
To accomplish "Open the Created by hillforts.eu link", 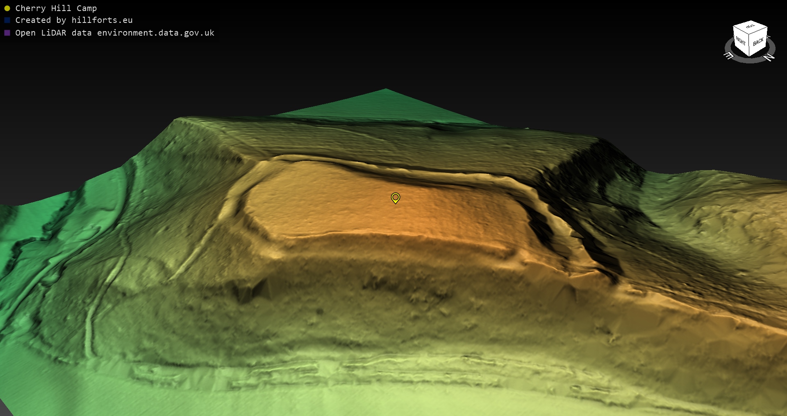I will (74, 20).
